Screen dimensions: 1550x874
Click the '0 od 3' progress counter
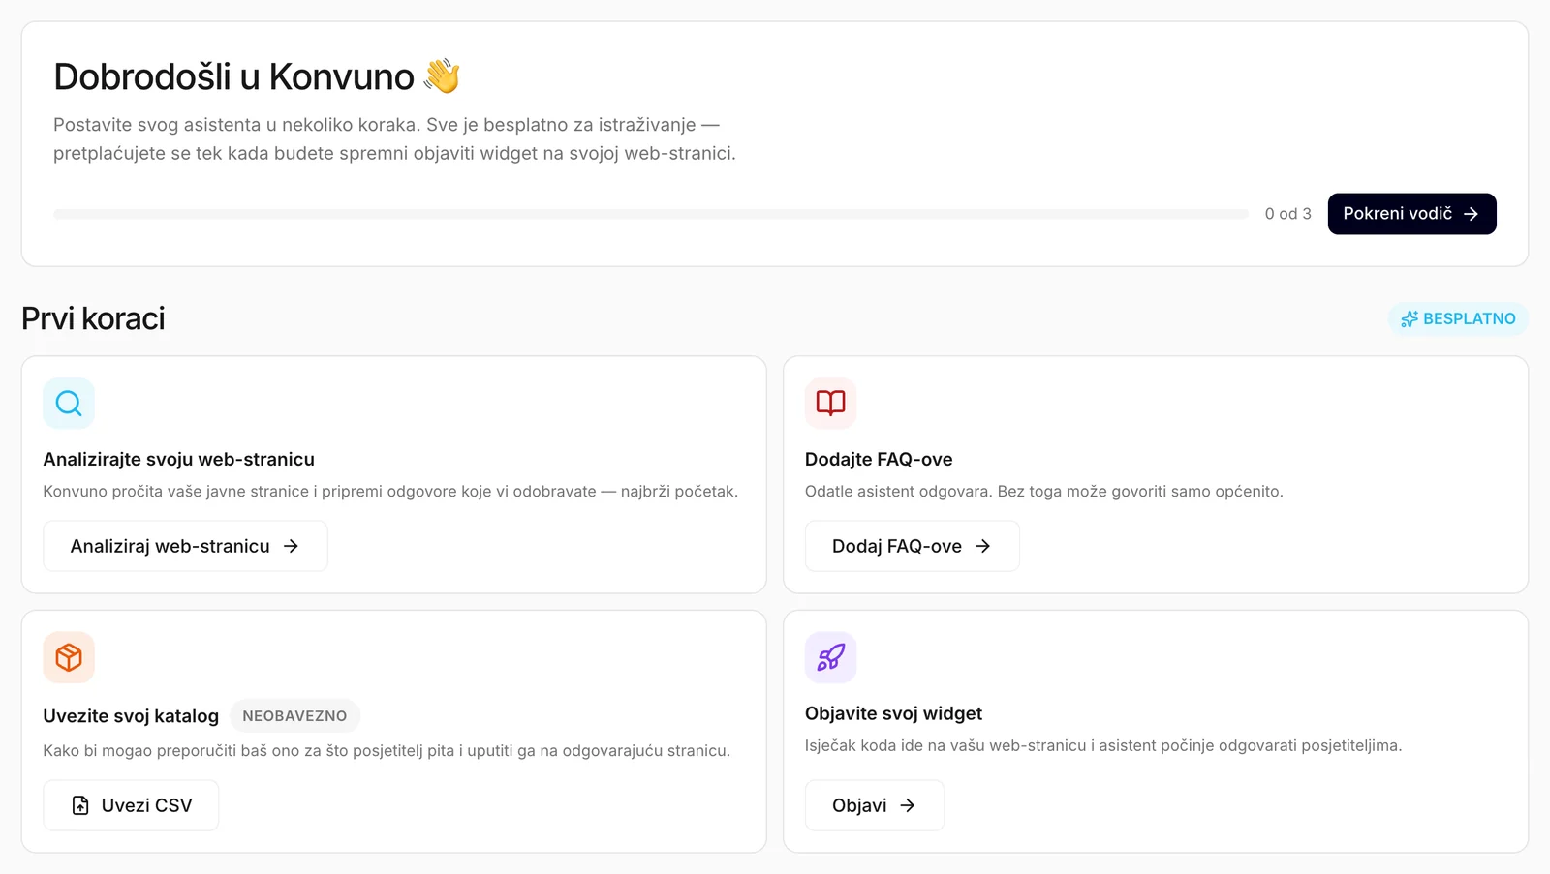[x=1287, y=214]
